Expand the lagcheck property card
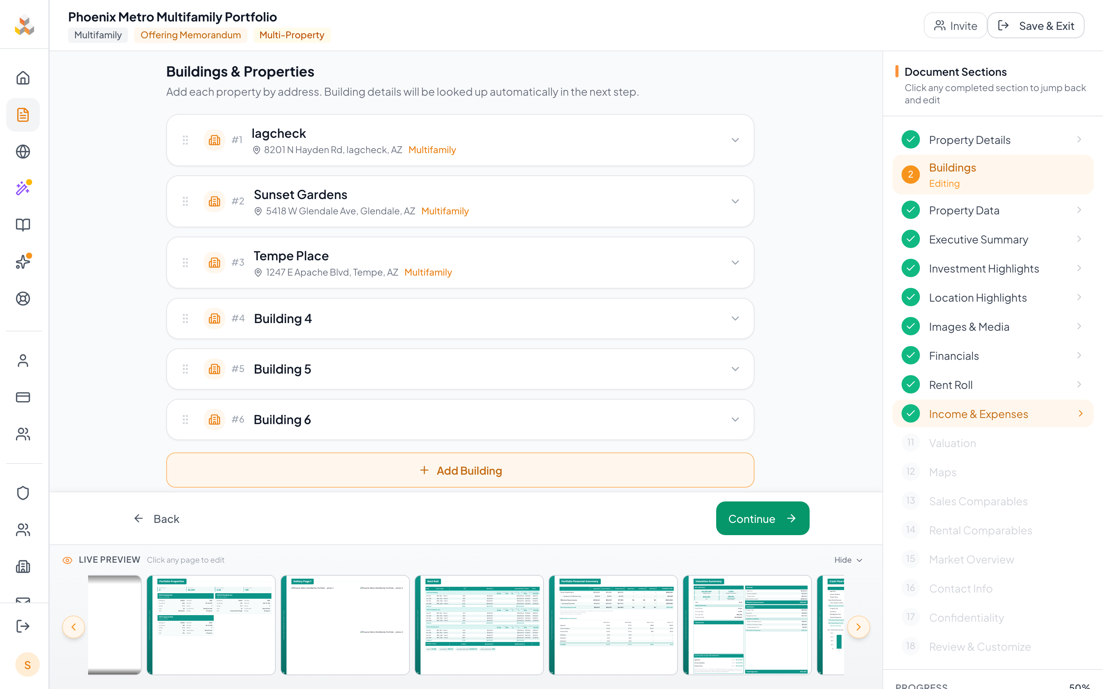The width and height of the screenshot is (1103, 689). pyautogui.click(x=735, y=140)
